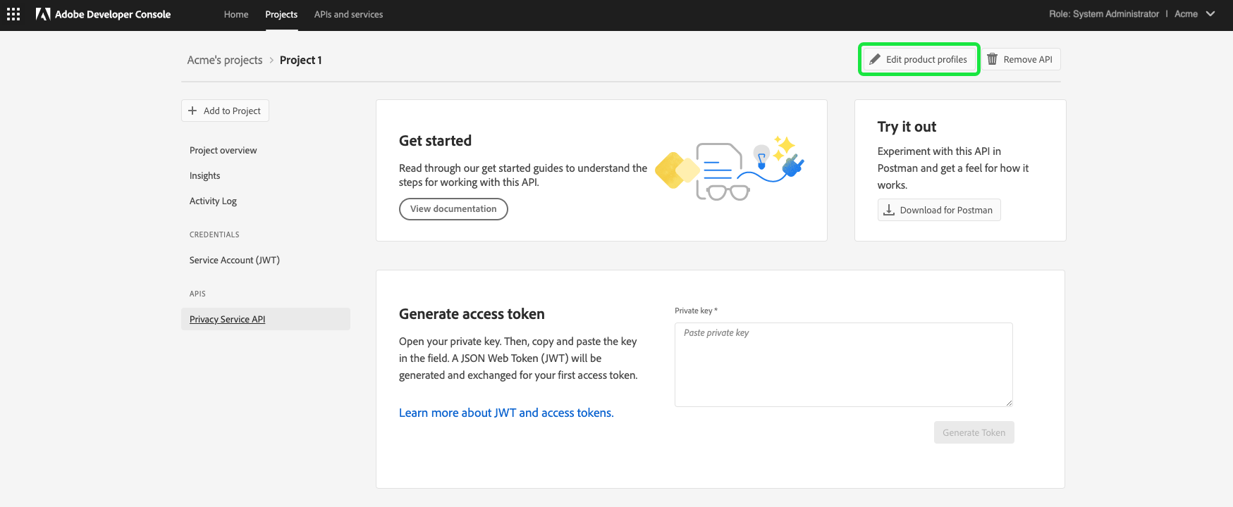Viewport: 1233px width, 507px height.
Task: Click into the Private key text field
Action: tap(843, 364)
